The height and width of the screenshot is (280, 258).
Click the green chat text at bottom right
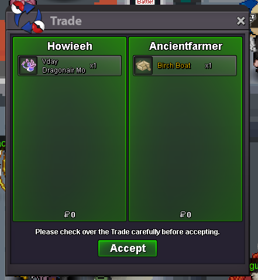(x=254, y=266)
